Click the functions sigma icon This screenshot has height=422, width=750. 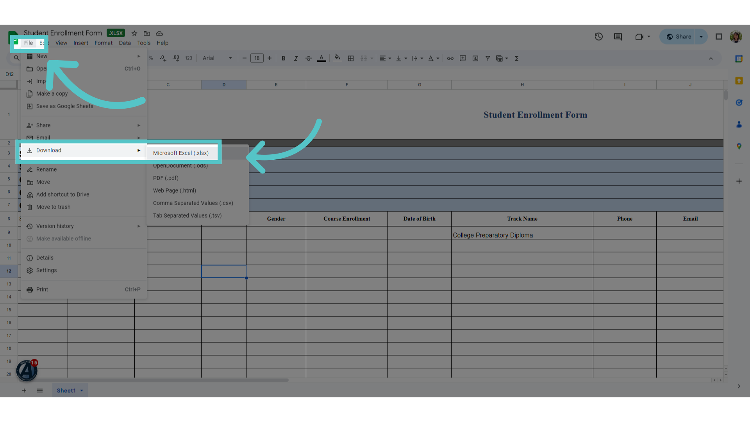pyautogui.click(x=516, y=59)
